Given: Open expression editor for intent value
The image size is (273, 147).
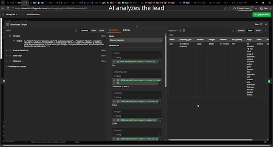Looking at the screenshot, I should [x=160, y=62].
